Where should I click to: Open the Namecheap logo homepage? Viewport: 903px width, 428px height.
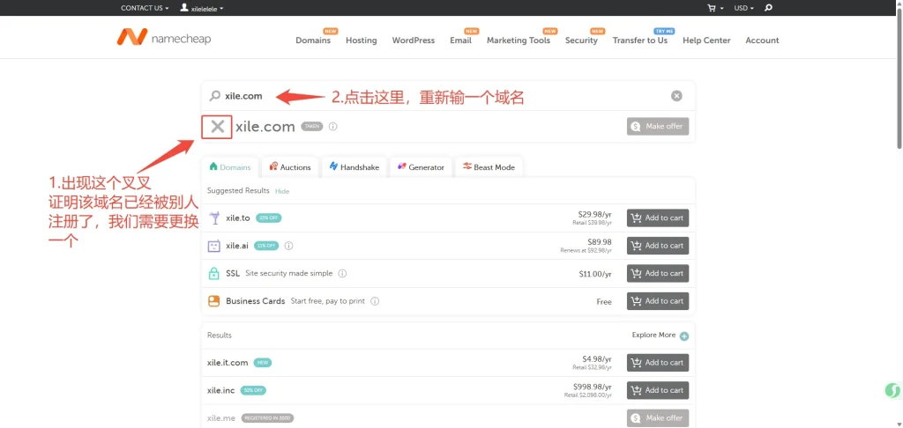(163, 37)
